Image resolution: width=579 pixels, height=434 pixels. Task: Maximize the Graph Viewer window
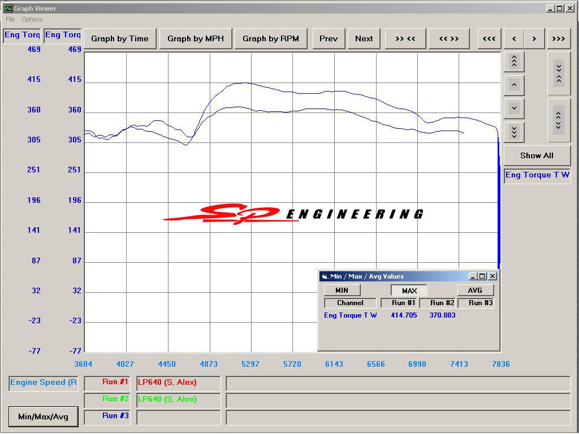click(560, 8)
